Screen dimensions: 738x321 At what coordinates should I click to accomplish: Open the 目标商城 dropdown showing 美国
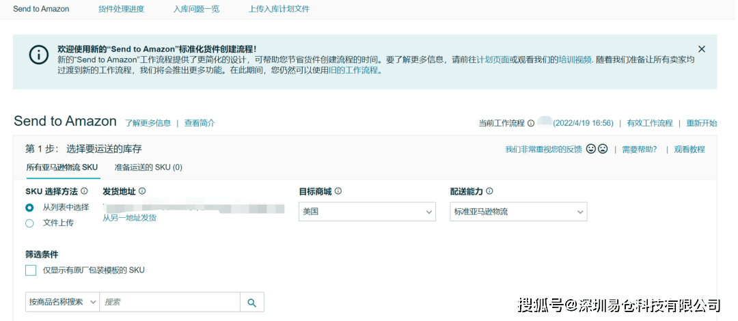367,212
